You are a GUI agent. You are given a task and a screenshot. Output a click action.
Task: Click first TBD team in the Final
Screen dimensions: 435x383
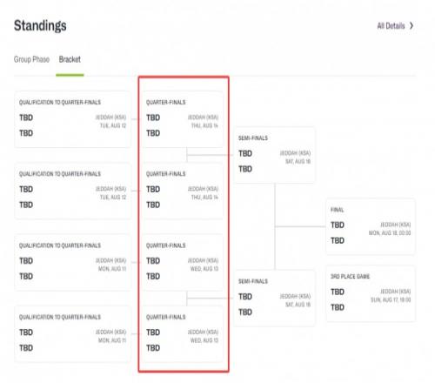[x=338, y=225]
